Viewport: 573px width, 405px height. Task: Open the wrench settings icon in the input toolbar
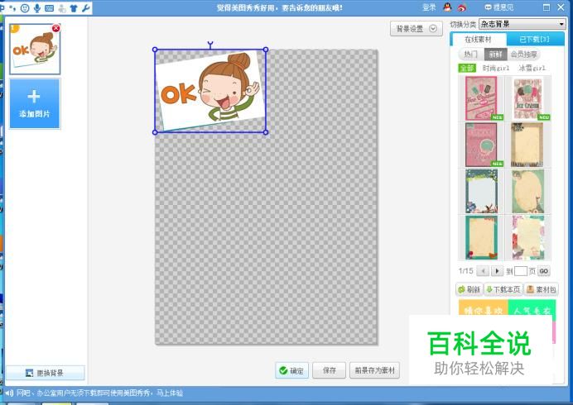tap(86, 7)
